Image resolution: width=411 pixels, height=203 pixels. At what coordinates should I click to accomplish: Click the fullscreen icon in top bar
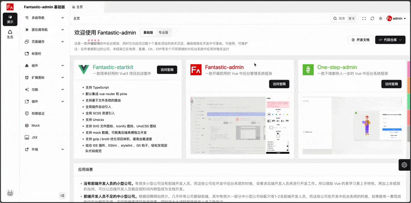pyautogui.click(x=364, y=18)
